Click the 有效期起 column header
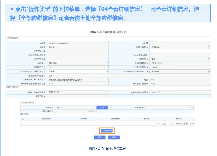Image resolution: width=217 pixels, height=156 pixels. (x=147, y=119)
